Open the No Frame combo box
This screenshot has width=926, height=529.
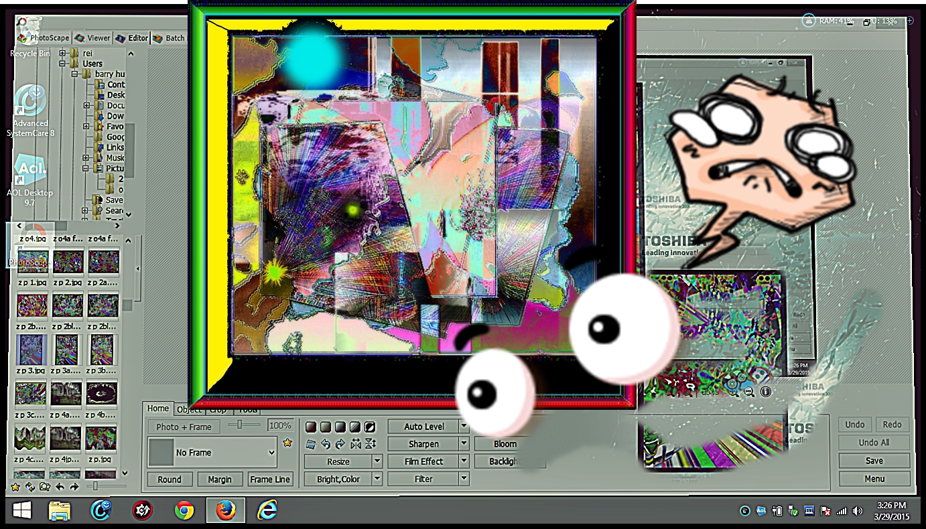pos(212,453)
